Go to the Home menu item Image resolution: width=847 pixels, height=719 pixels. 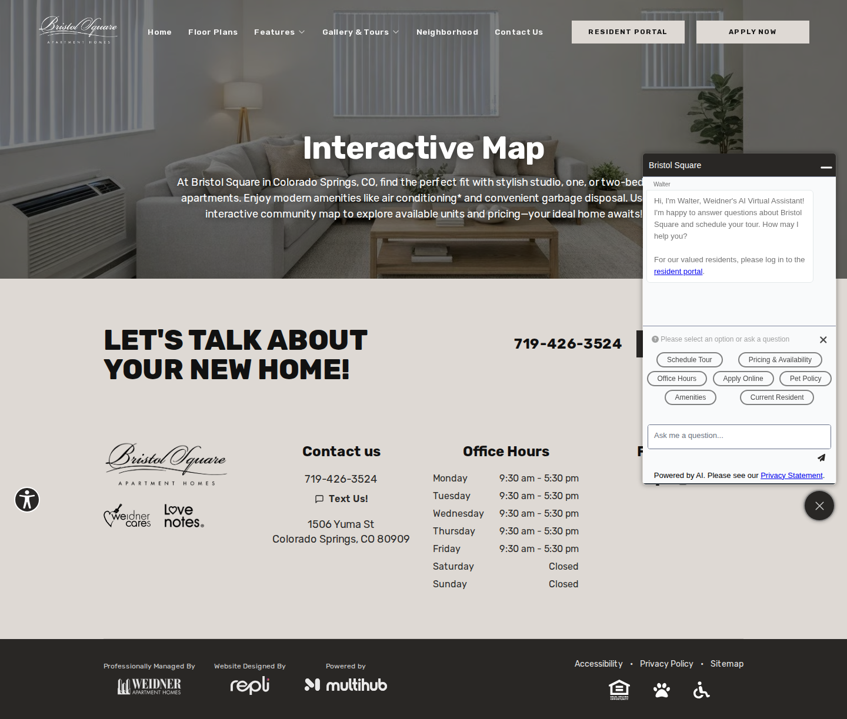point(159,32)
